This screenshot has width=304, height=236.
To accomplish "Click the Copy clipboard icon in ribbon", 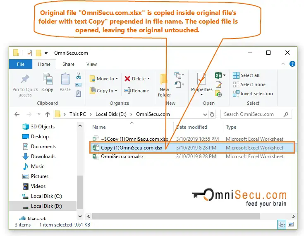I will 48,79.
